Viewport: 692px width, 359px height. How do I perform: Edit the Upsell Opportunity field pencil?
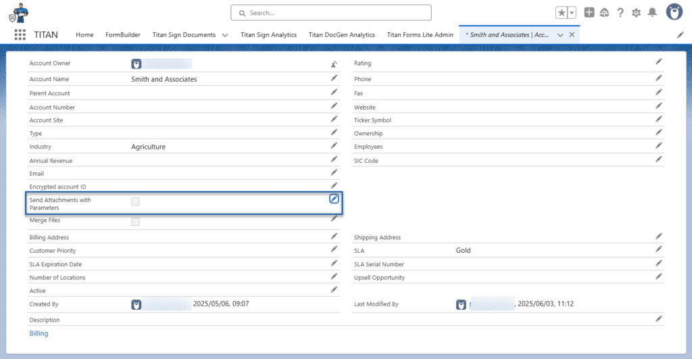(x=658, y=277)
